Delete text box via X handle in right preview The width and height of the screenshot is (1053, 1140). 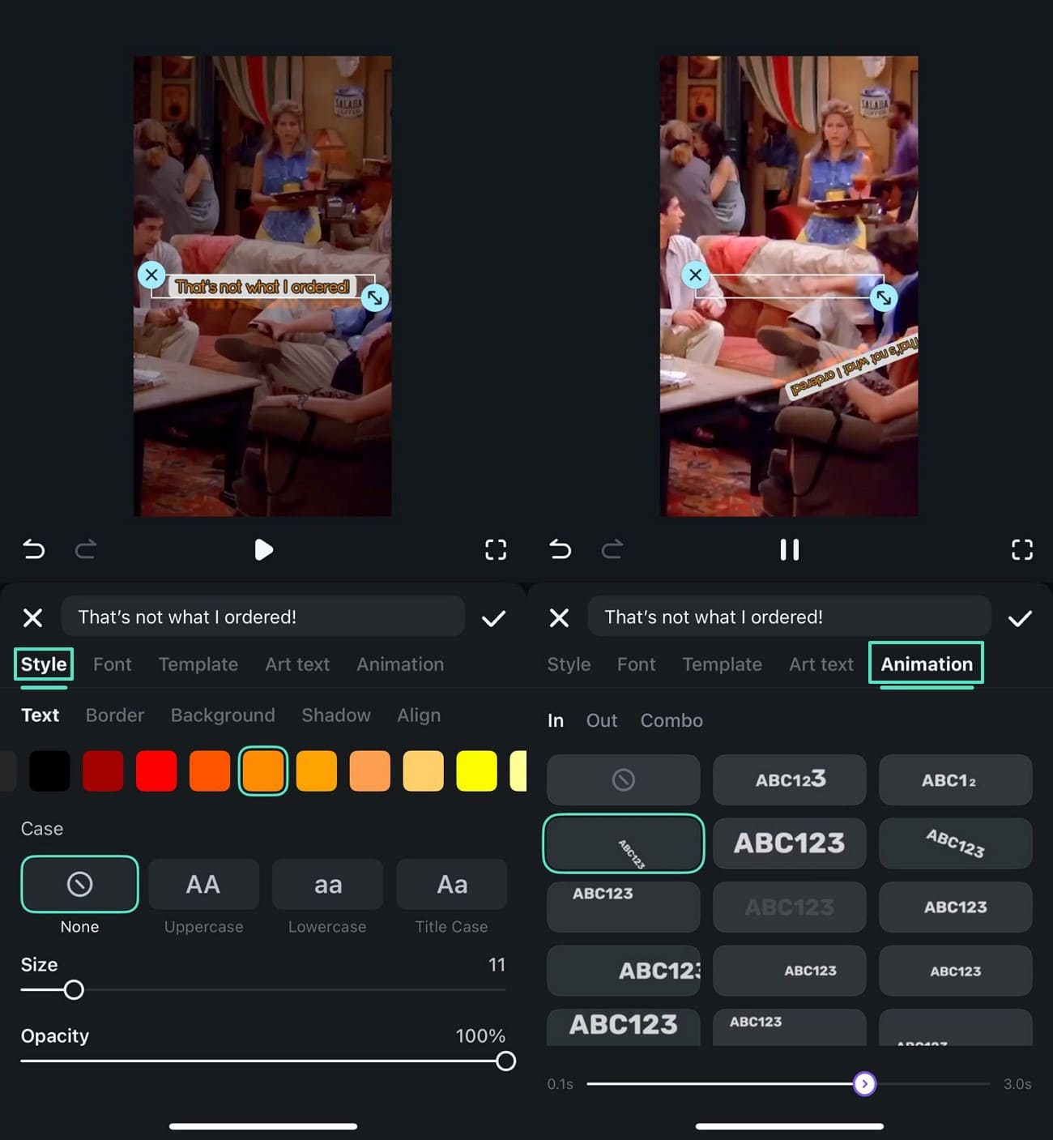(x=695, y=275)
